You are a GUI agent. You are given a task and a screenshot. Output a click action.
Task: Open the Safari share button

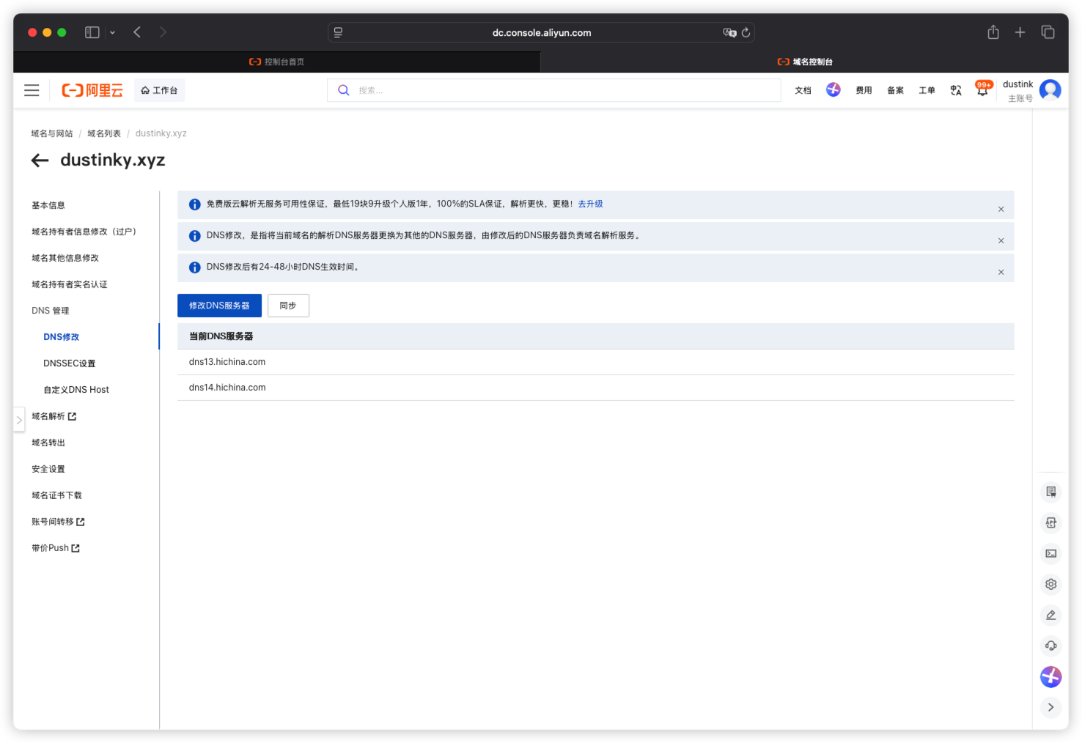993,32
